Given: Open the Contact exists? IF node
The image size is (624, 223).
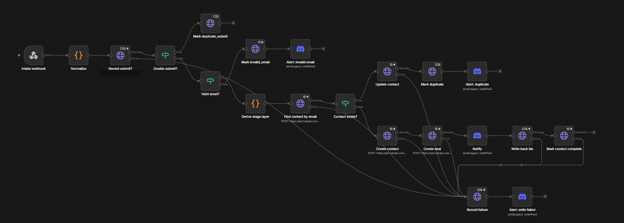Looking at the screenshot, I should pyautogui.click(x=346, y=104).
